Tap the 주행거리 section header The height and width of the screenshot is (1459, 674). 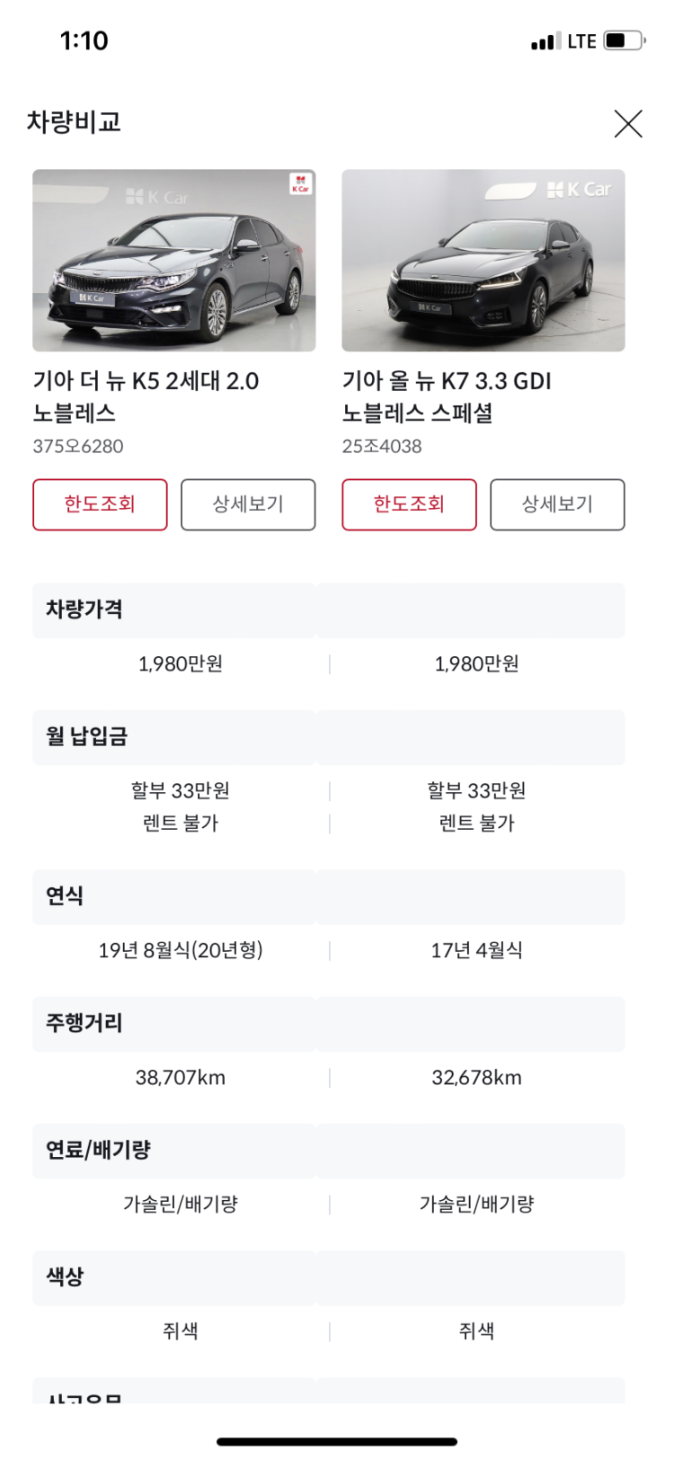coord(84,1023)
